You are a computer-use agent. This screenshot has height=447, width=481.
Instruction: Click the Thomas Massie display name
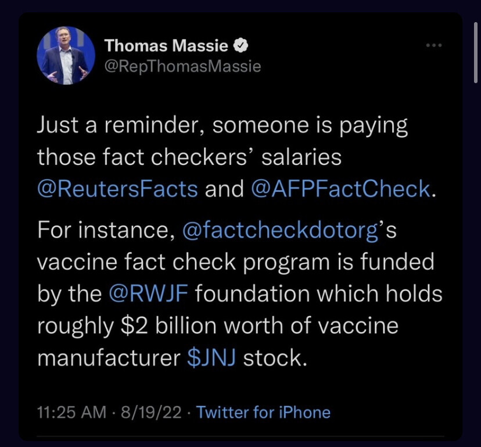(x=166, y=45)
